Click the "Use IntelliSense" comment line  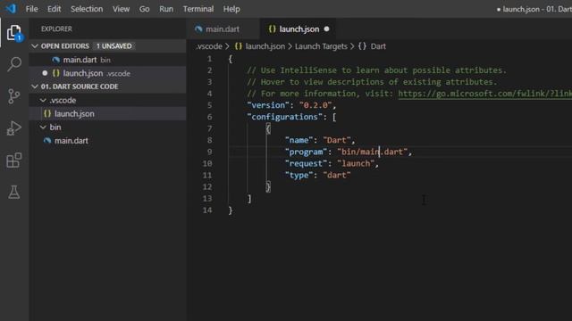[377, 70]
